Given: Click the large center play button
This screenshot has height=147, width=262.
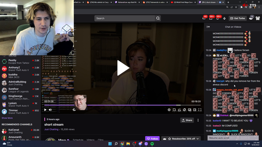Looking at the screenshot, I should (x=123, y=68).
